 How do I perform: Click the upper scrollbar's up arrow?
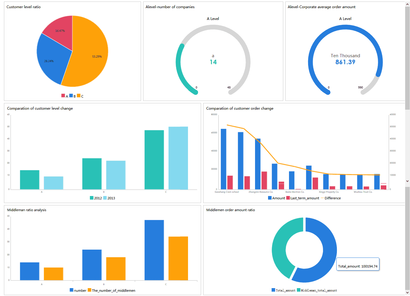coord(407,4)
